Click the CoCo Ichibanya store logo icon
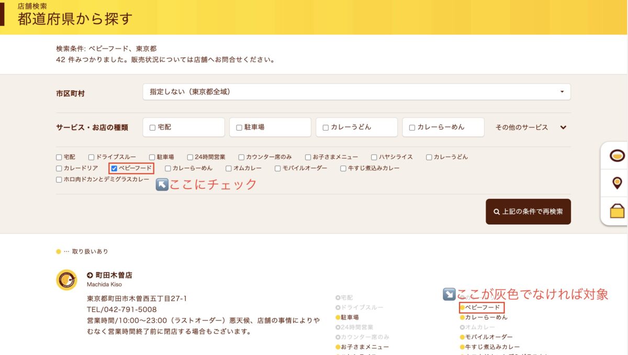 click(x=66, y=280)
